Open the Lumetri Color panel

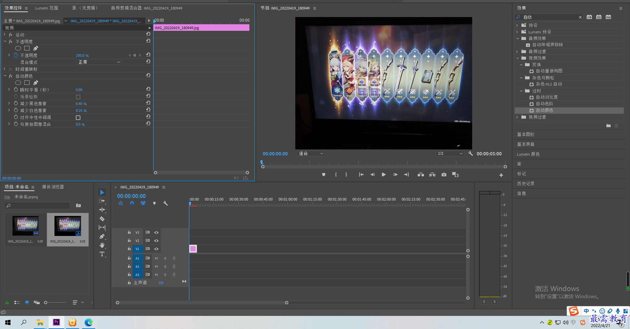(528, 154)
